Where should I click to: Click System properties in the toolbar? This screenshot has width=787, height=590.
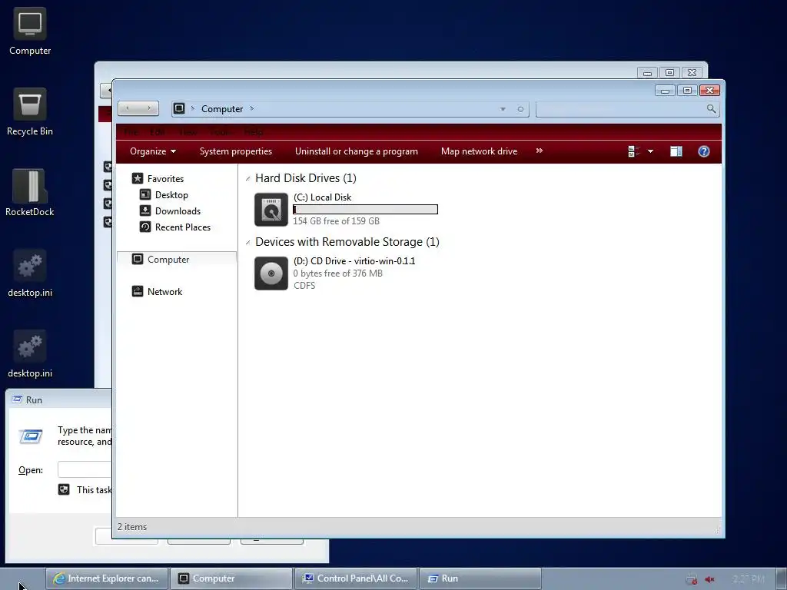pos(236,151)
